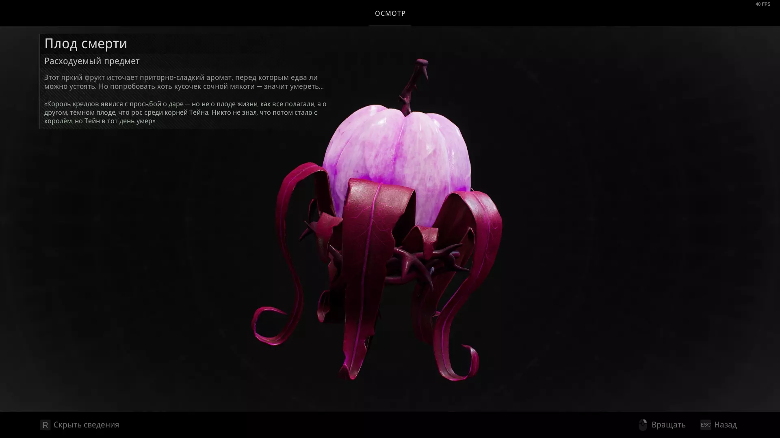Click the mouse rotate icon
Image resolution: width=780 pixels, height=438 pixels.
click(x=643, y=425)
